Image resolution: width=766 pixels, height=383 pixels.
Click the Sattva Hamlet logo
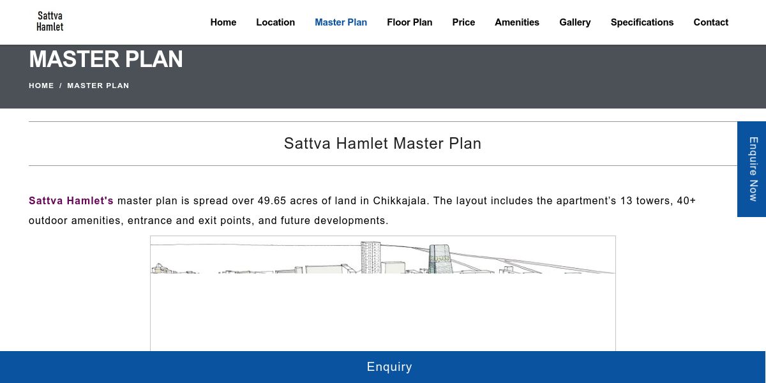50,22
